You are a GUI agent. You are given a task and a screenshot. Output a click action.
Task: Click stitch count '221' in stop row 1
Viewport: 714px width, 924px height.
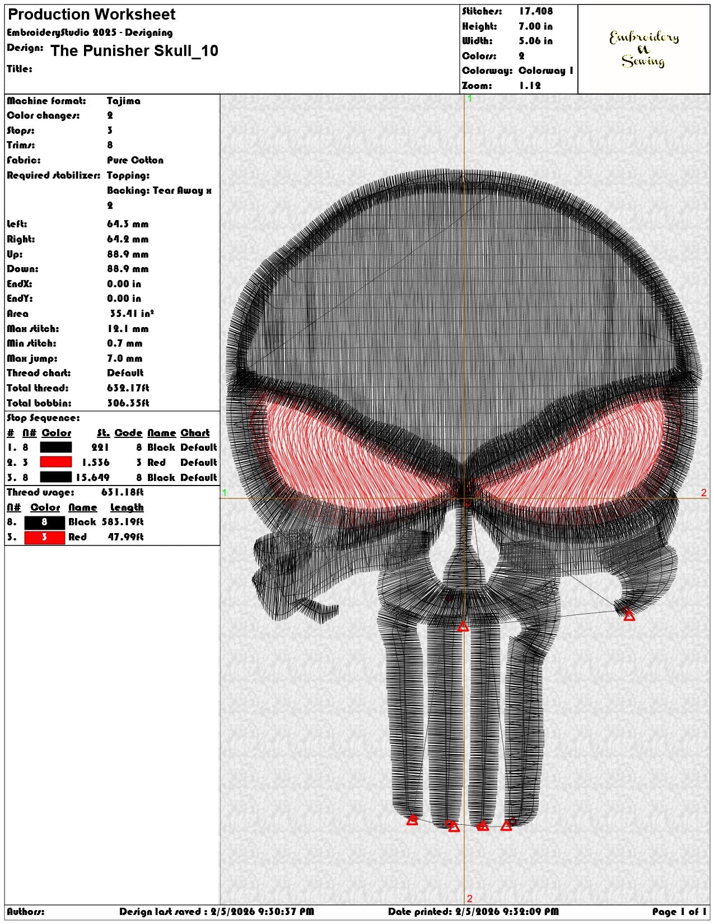(x=100, y=447)
